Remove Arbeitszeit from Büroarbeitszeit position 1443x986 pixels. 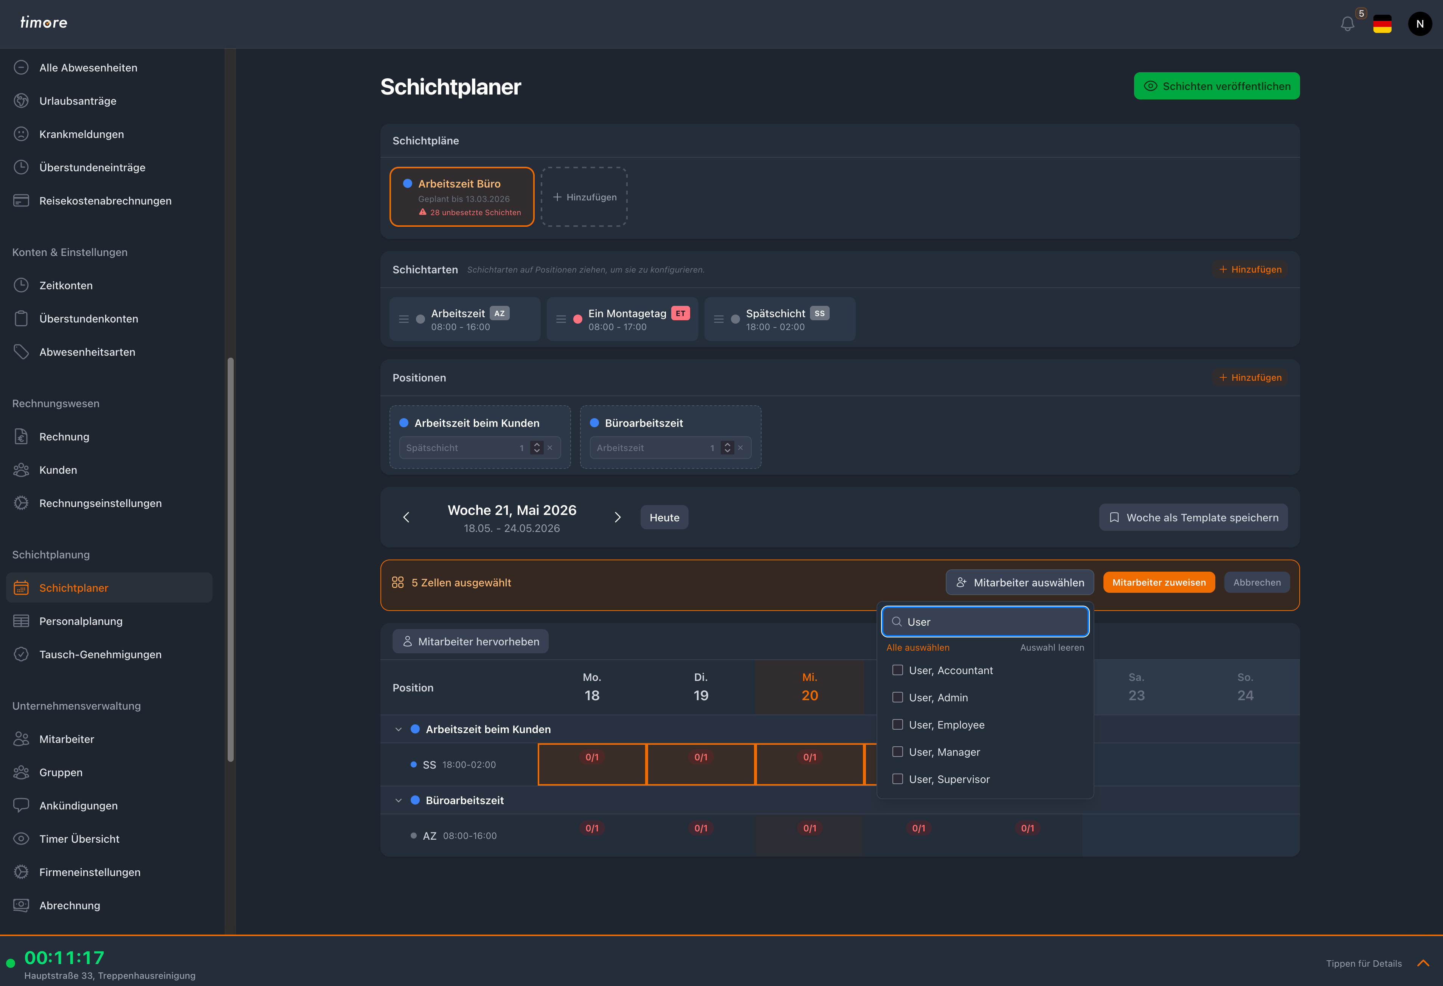[740, 448]
